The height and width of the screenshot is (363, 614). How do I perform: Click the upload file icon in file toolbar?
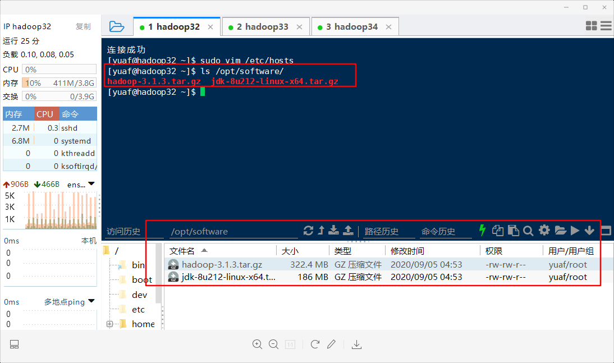(348, 230)
